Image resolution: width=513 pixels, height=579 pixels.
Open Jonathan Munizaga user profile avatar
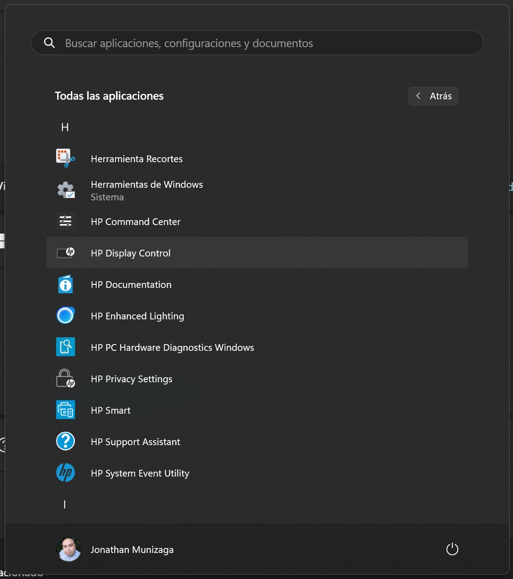tap(69, 549)
